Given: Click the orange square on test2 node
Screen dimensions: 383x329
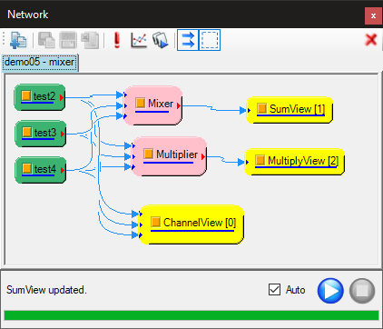Looking at the screenshot, I should [26, 95].
